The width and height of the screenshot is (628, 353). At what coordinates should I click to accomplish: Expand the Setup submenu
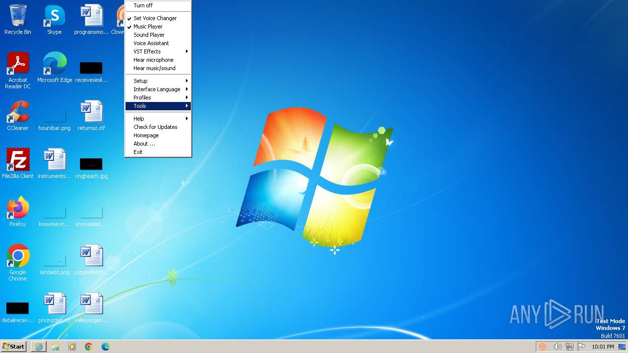(158, 81)
